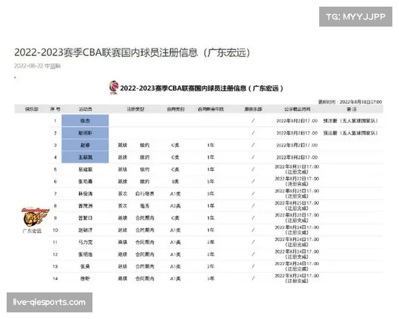Viewport: 399px width, 319px height.
Task: Click the 预注册 remark in row 2
Action: (x=350, y=133)
